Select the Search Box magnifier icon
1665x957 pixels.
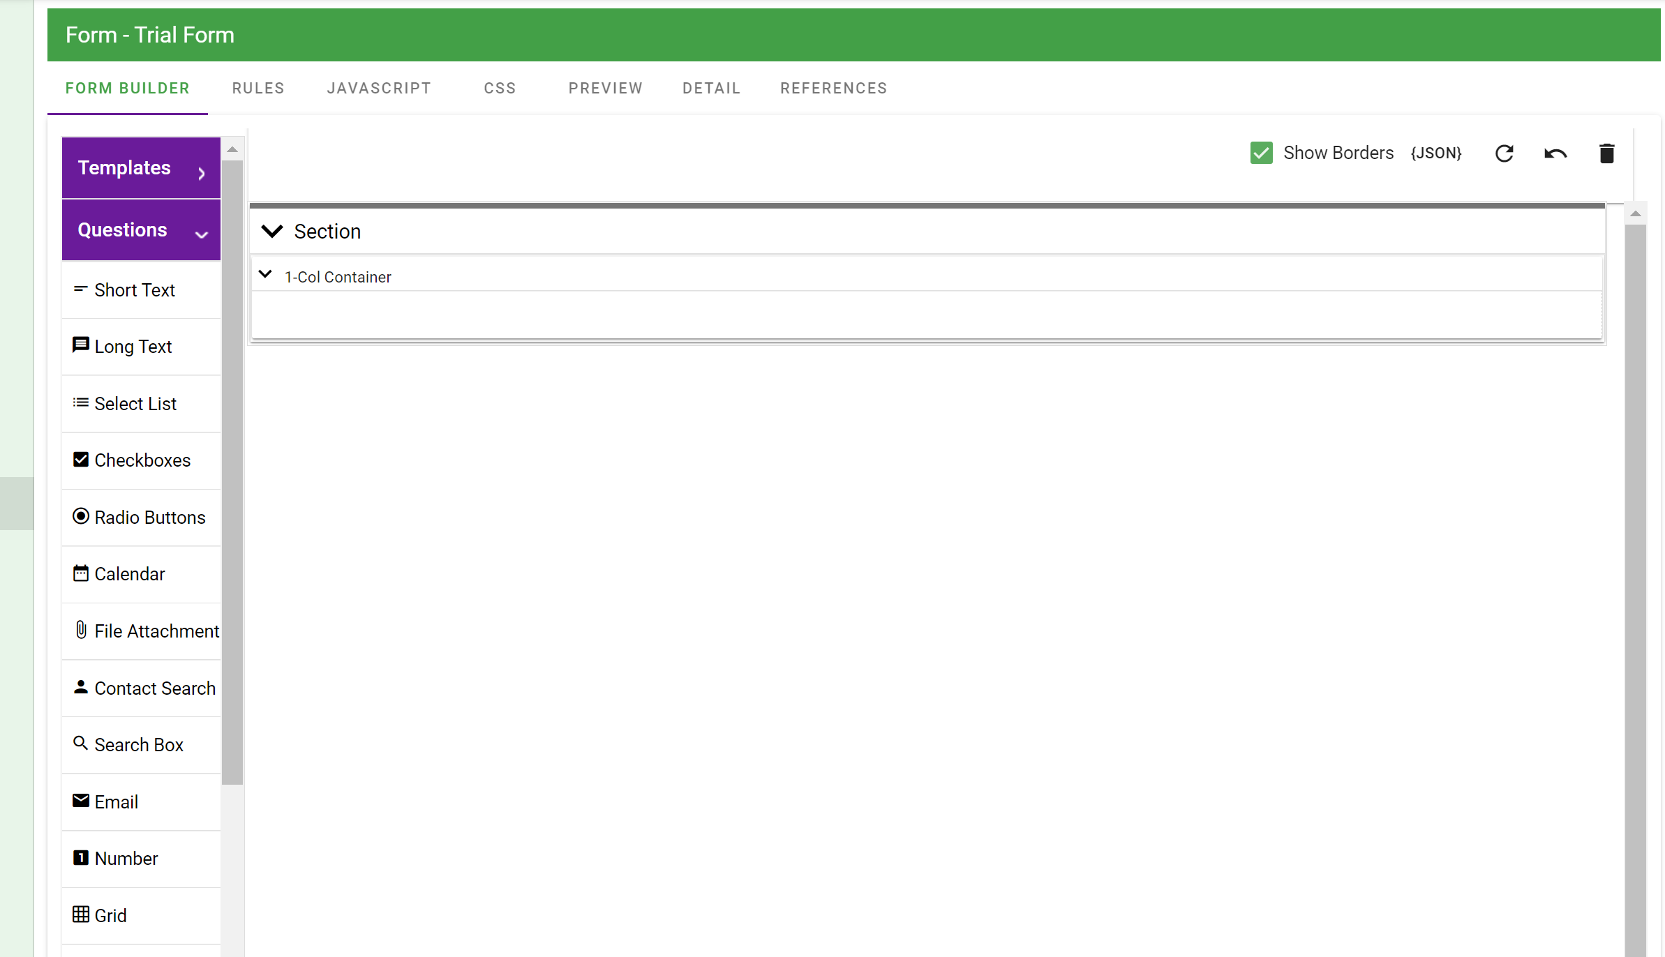pos(81,744)
